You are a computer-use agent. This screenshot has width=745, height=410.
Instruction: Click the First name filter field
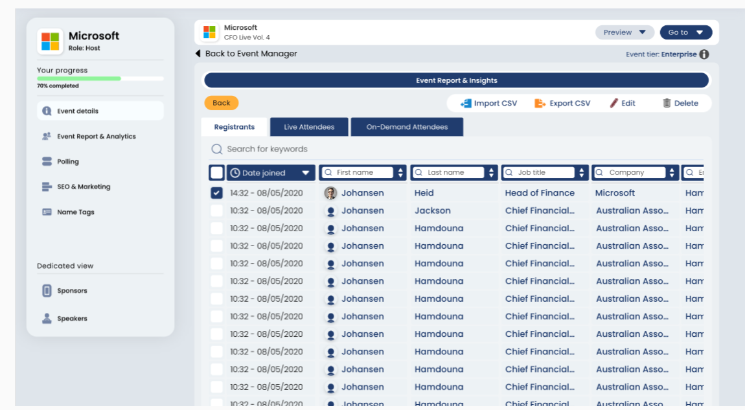pos(358,172)
